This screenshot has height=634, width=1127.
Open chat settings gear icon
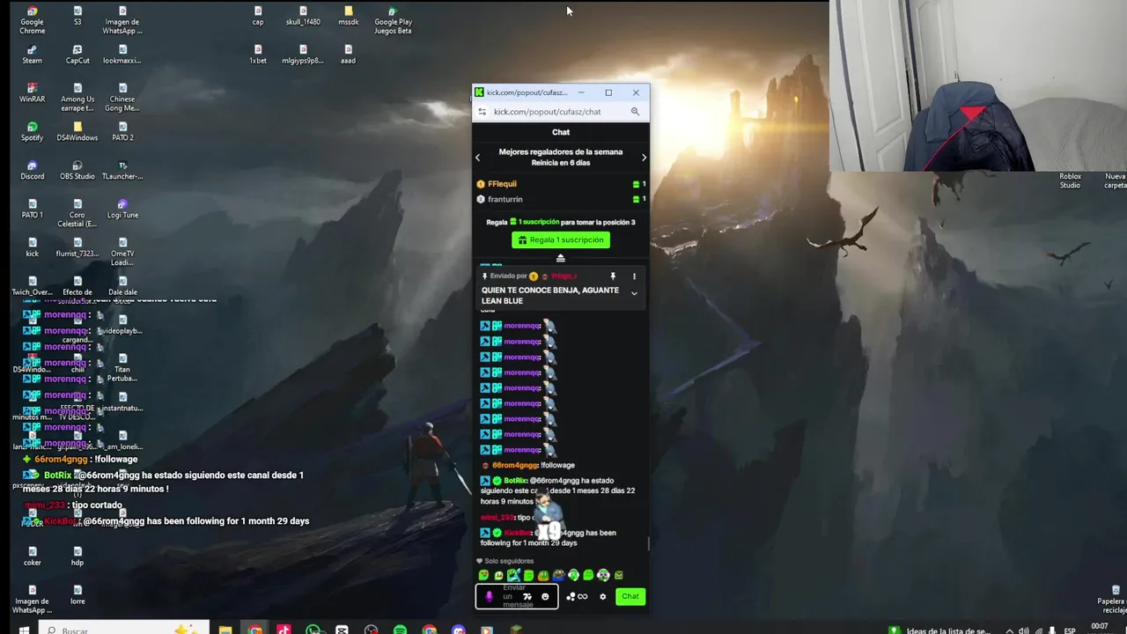(602, 596)
